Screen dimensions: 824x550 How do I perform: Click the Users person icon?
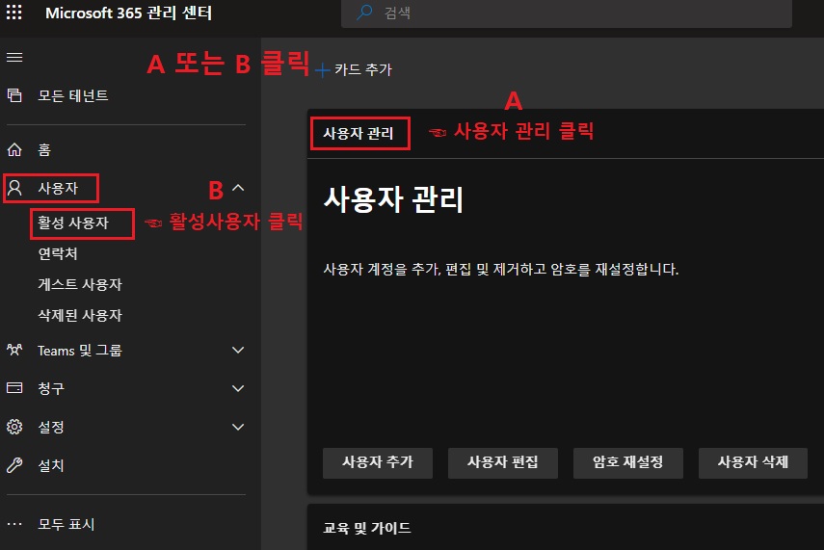coord(14,188)
